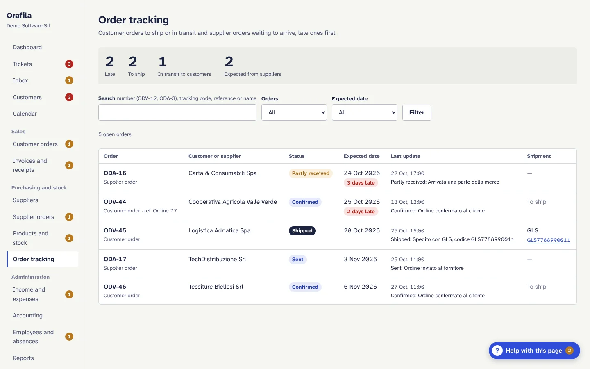
Task: Click Logistica Adriatica Spa customer name
Action: point(219,230)
